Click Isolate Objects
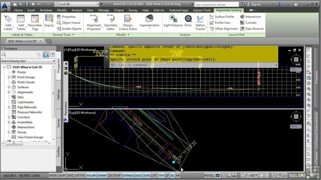 point(69,29)
